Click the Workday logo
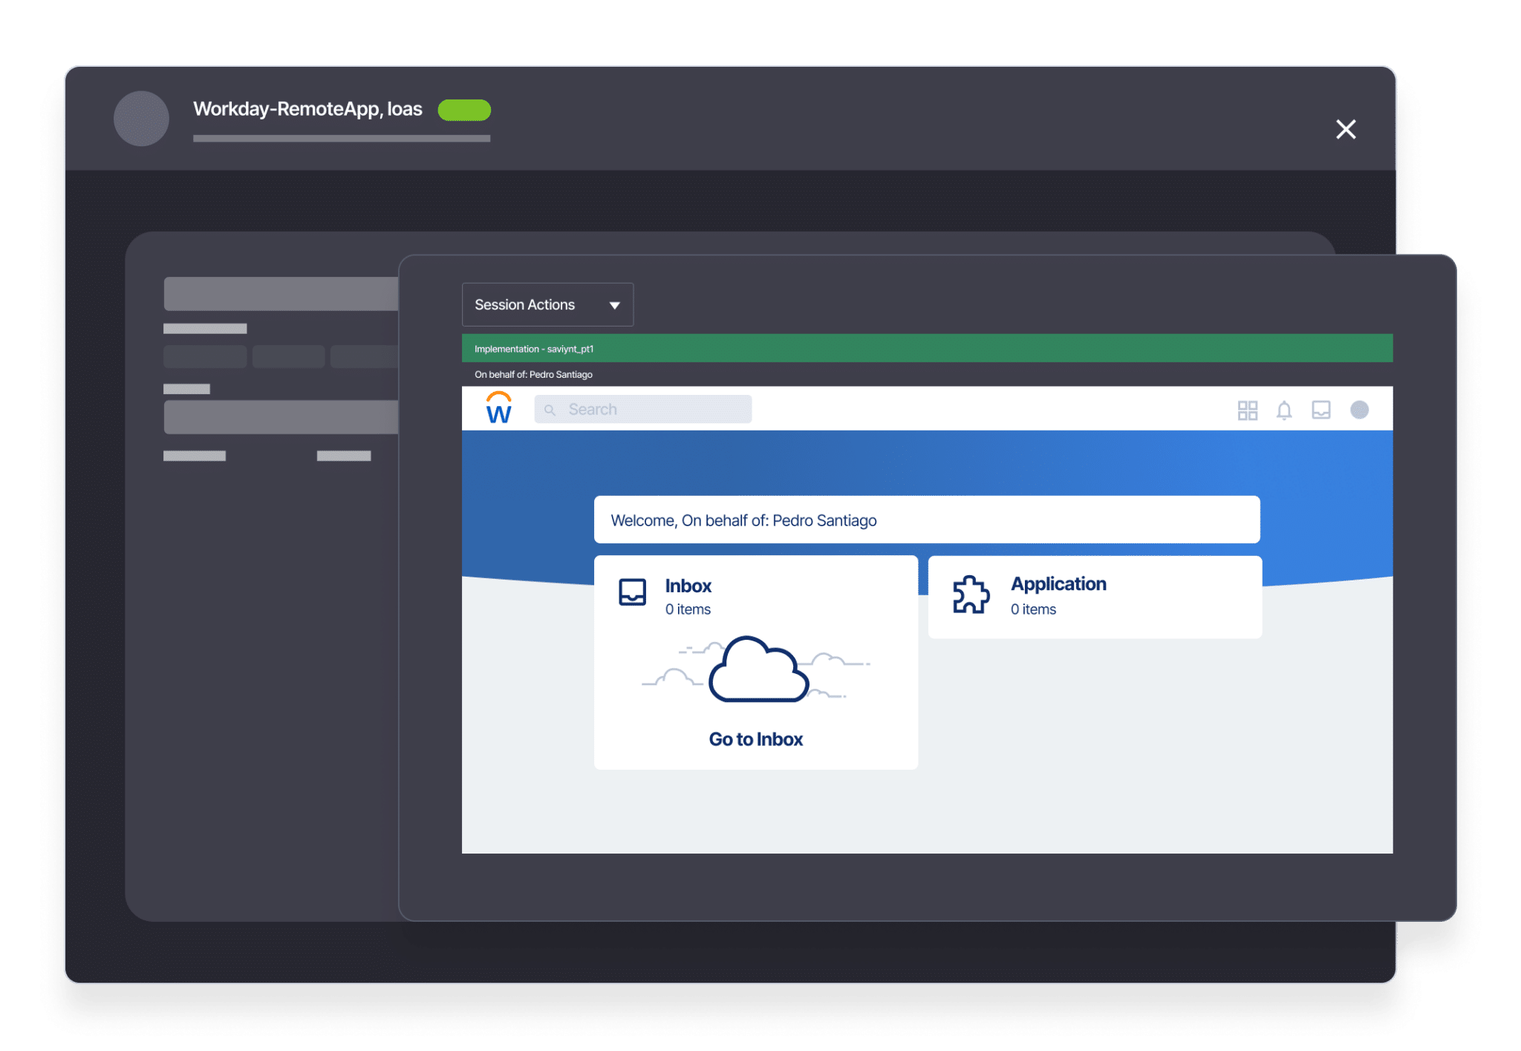 tap(498, 408)
